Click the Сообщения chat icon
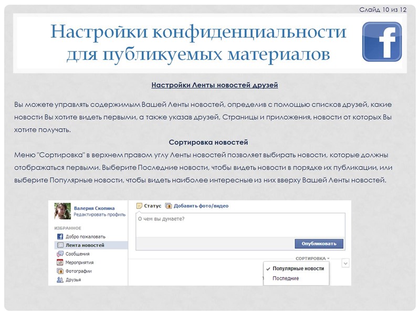Viewport: 420px width, 315px height. [x=60, y=254]
